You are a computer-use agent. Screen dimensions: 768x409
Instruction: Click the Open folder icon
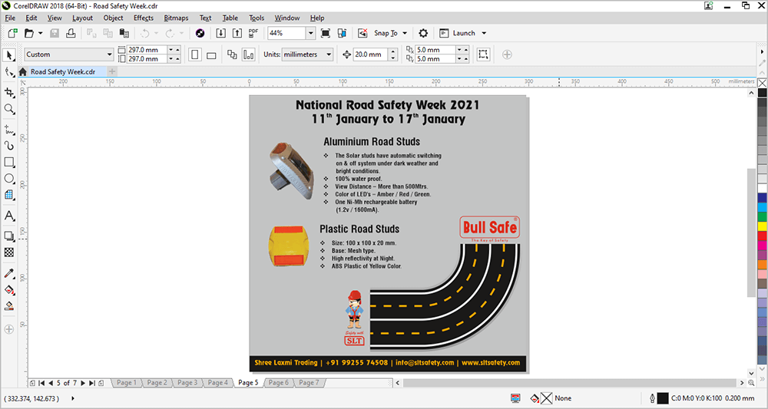[x=29, y=33]
